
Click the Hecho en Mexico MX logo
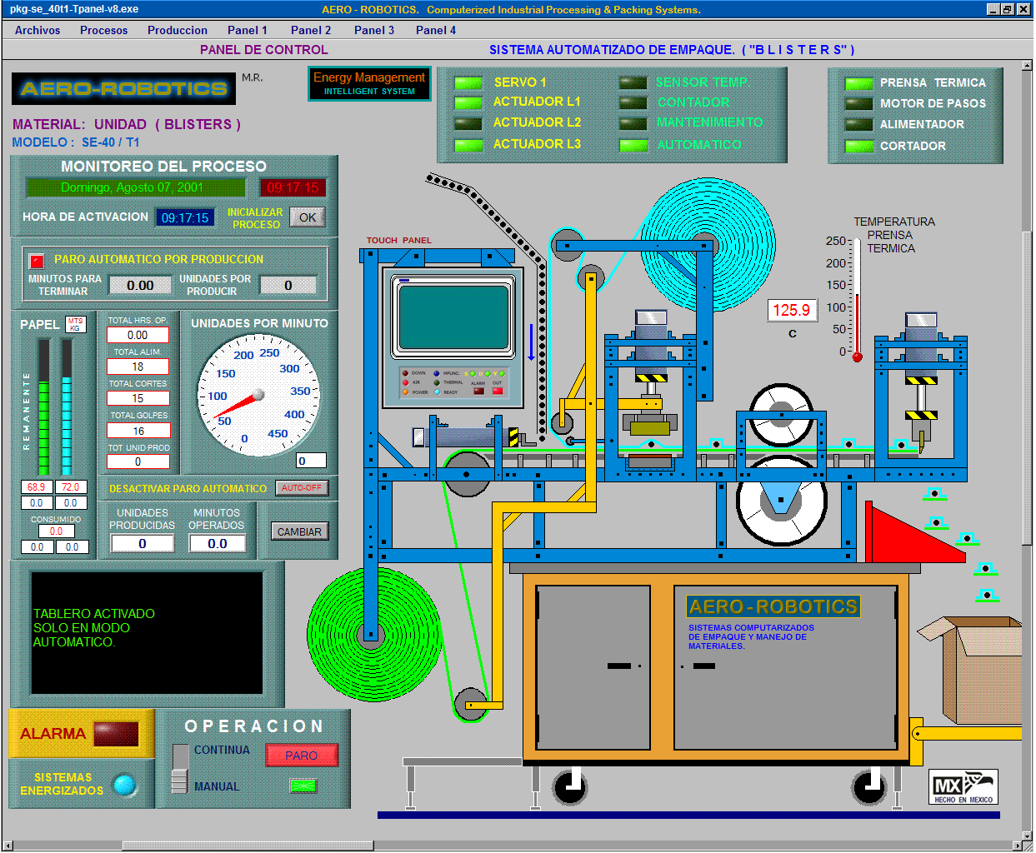pos(963,786)
